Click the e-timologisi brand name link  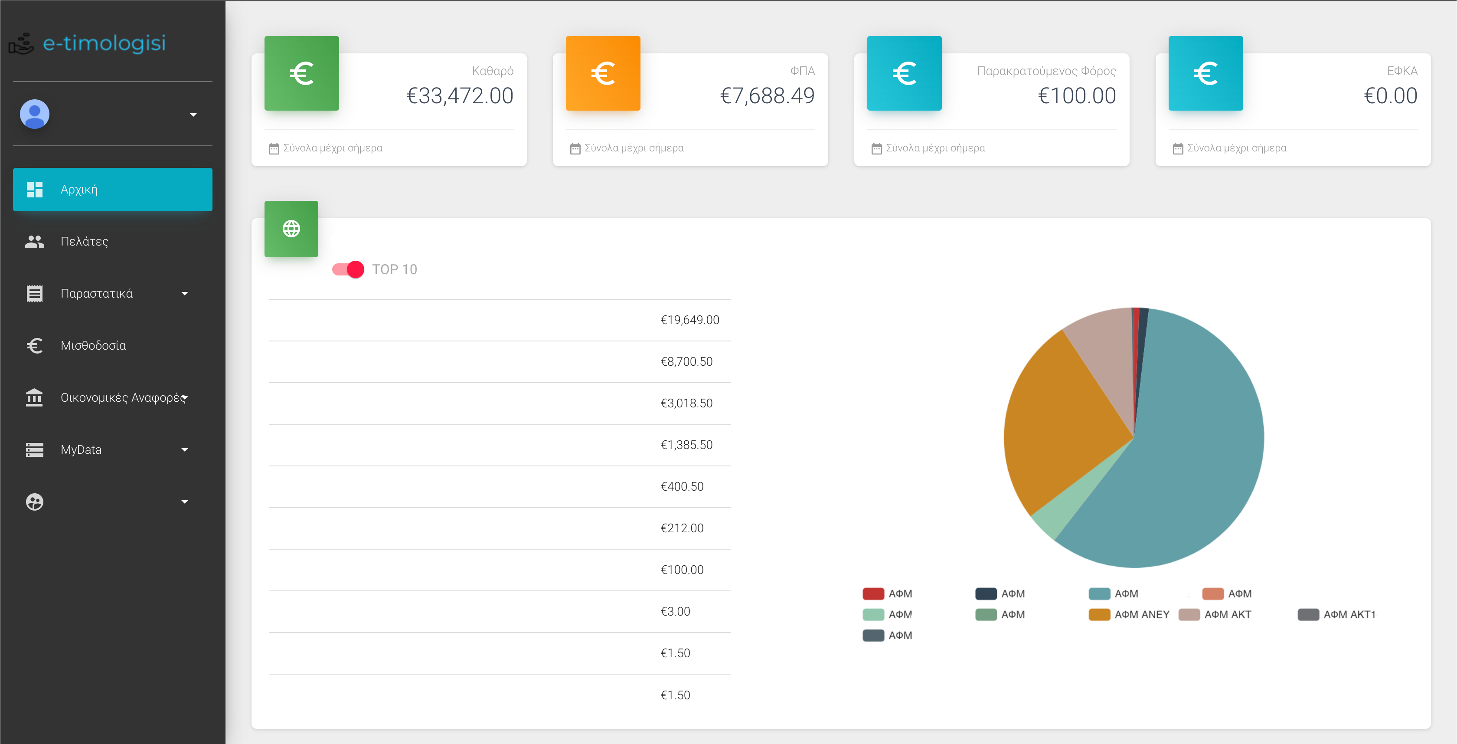pos(105,43)
